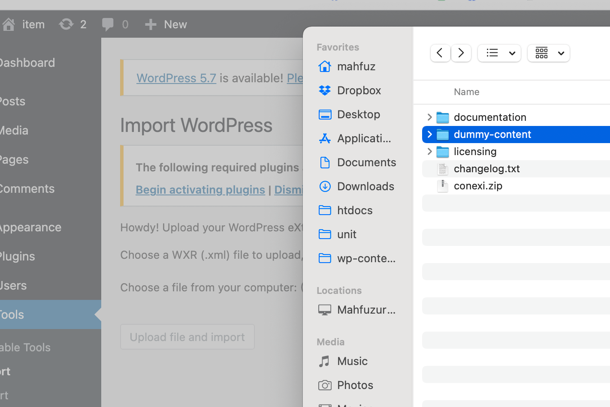Open the Plugins menu in WordPress sidebar
Image resolution: width=610 pixels, height=407 pixels.
tap(18, 256)
